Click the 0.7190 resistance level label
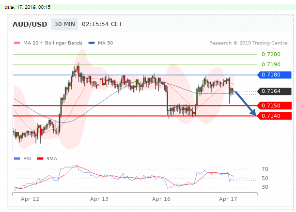Image resolution: width=296 pixels, height=212 pixels. (x=271, y=64)
